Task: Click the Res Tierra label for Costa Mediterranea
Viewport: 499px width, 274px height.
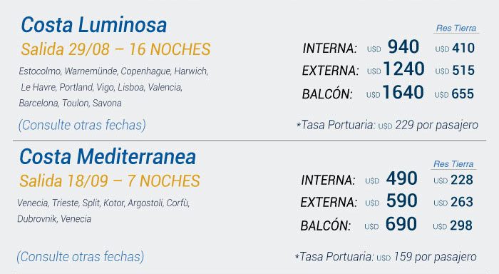Action: 453,164
